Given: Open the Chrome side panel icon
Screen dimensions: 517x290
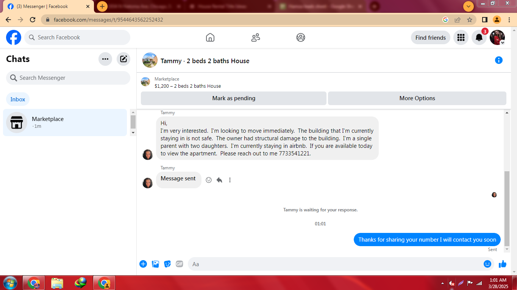Looking at the screenshot, I should click(484, 20).
